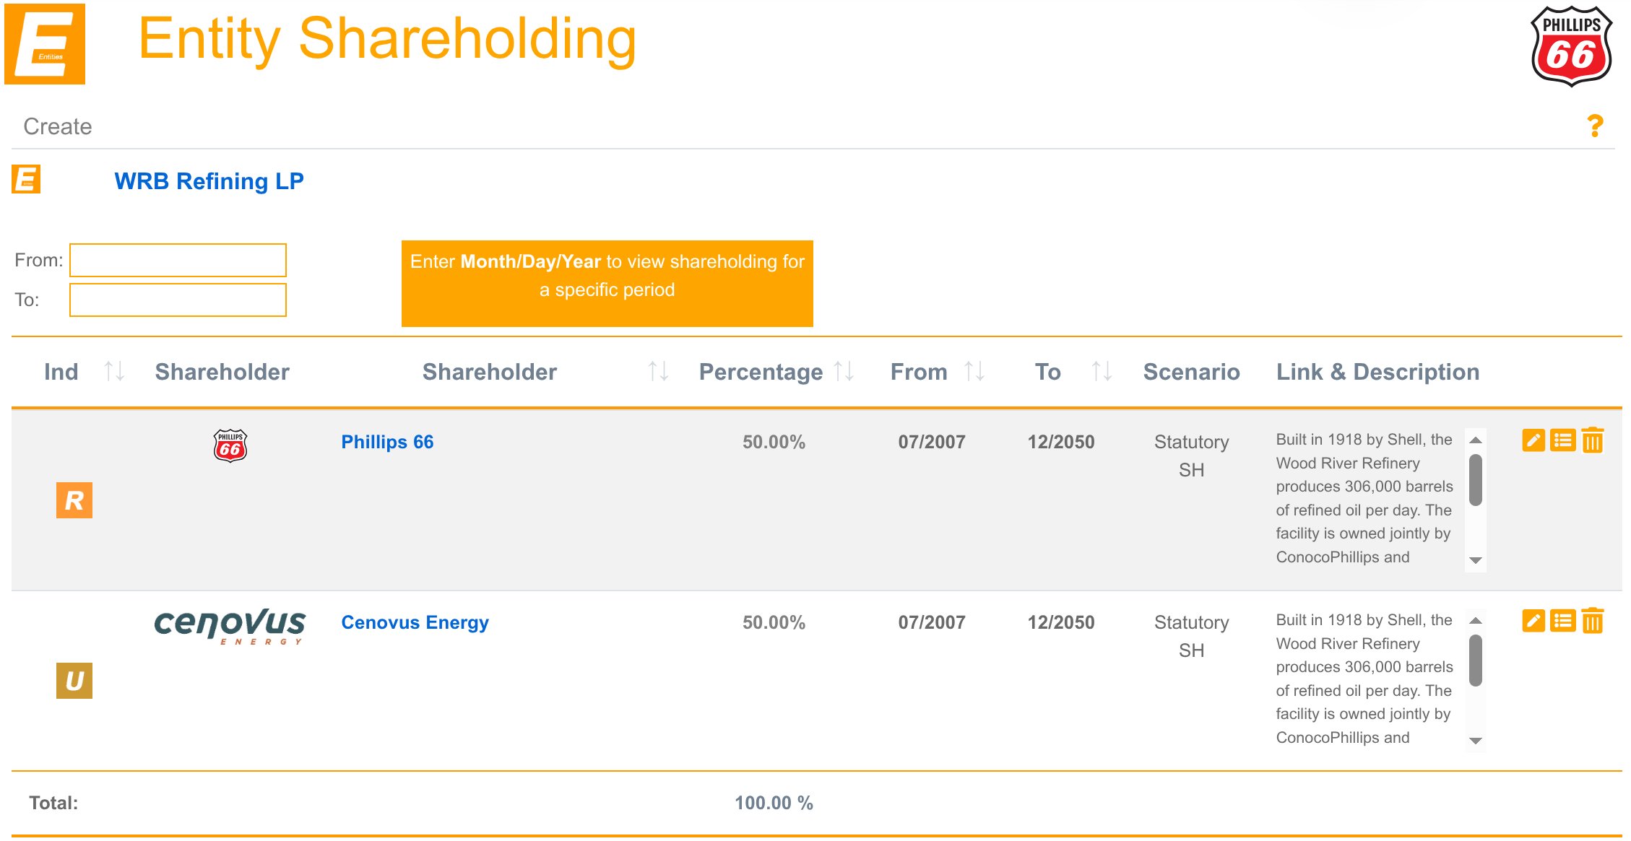Click 12/2050 in Phillips 66 row
Screen dimensions: 1631x841
click(x=1061, y=442)
